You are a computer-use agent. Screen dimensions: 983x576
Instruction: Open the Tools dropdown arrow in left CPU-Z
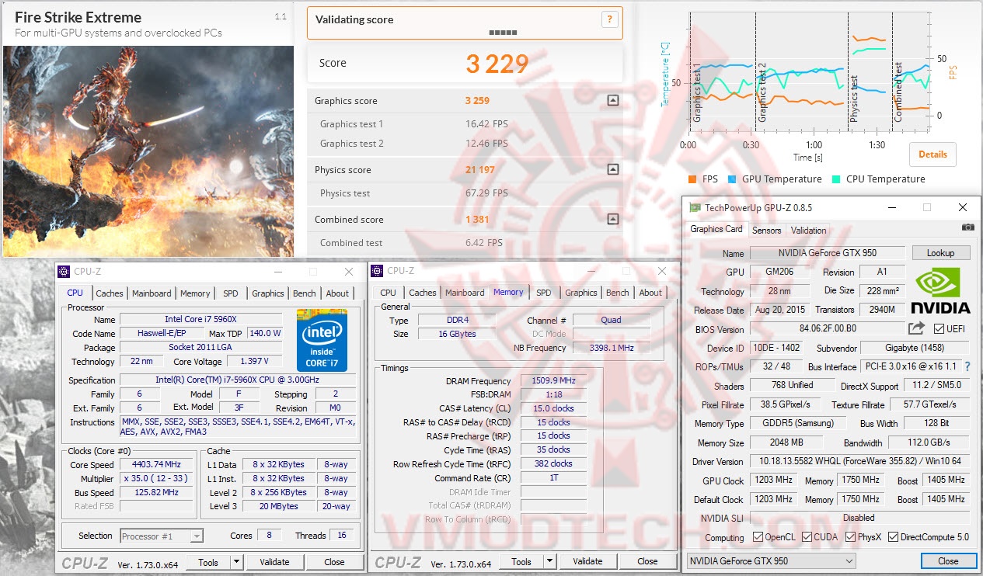point(237,562)
